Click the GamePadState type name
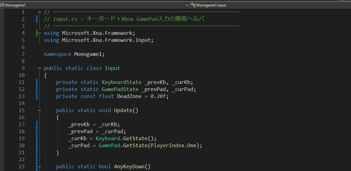 click(x=120, y=89)
